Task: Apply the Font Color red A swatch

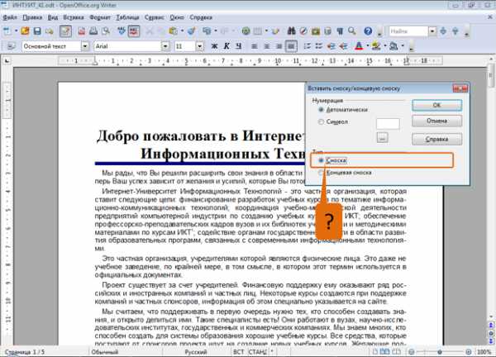Action: coord(359,46)
